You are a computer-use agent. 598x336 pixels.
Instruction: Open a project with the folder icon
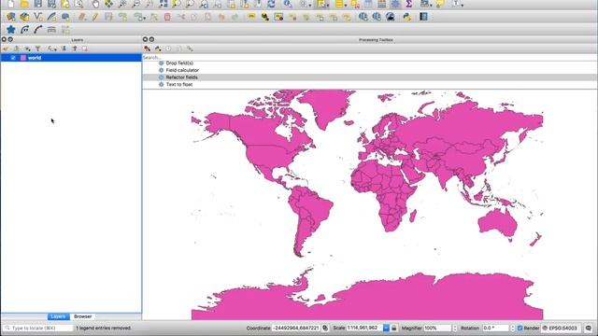click(24, 4)
